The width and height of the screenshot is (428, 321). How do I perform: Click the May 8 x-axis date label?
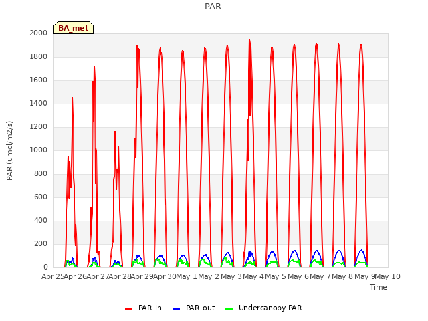342,276
